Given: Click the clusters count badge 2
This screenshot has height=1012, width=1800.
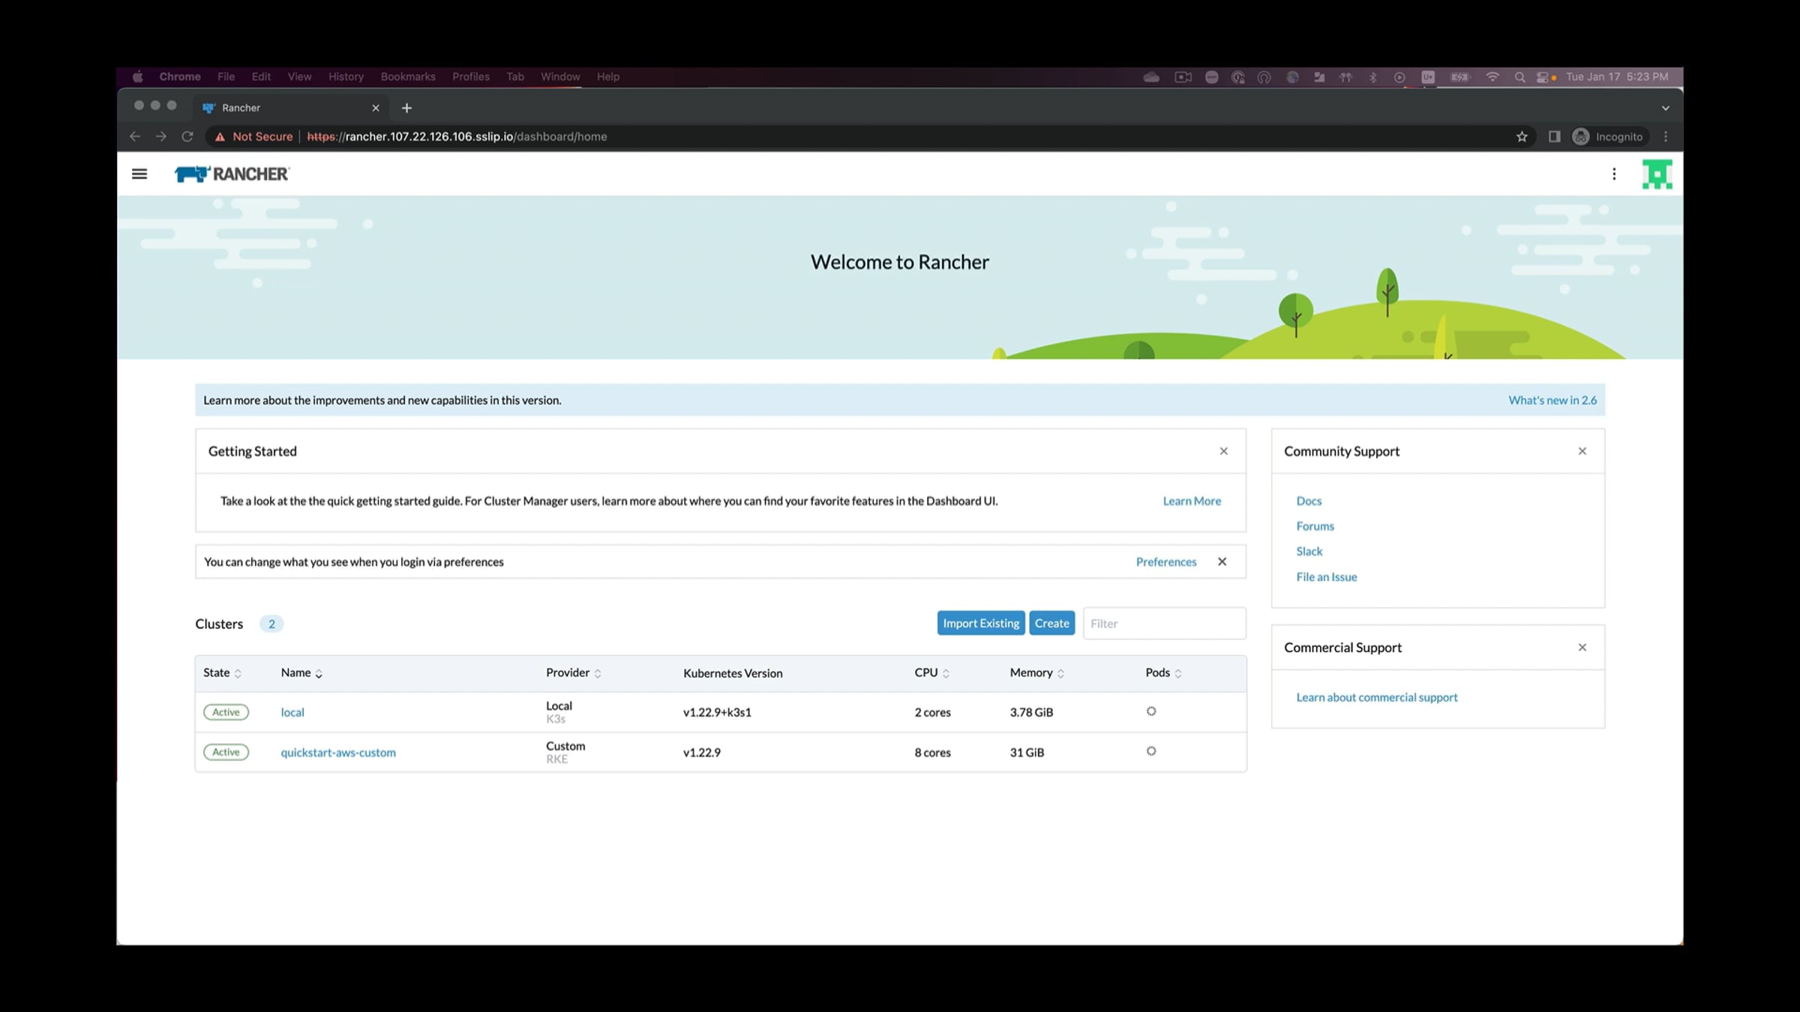Looking at the screenshot, I should tap(271, 624).
